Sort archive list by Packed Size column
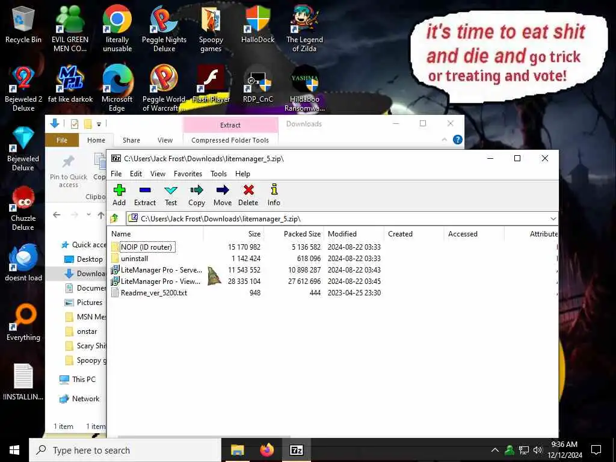The width and height of the screenshot is (616, 462). tap(294, 234)
